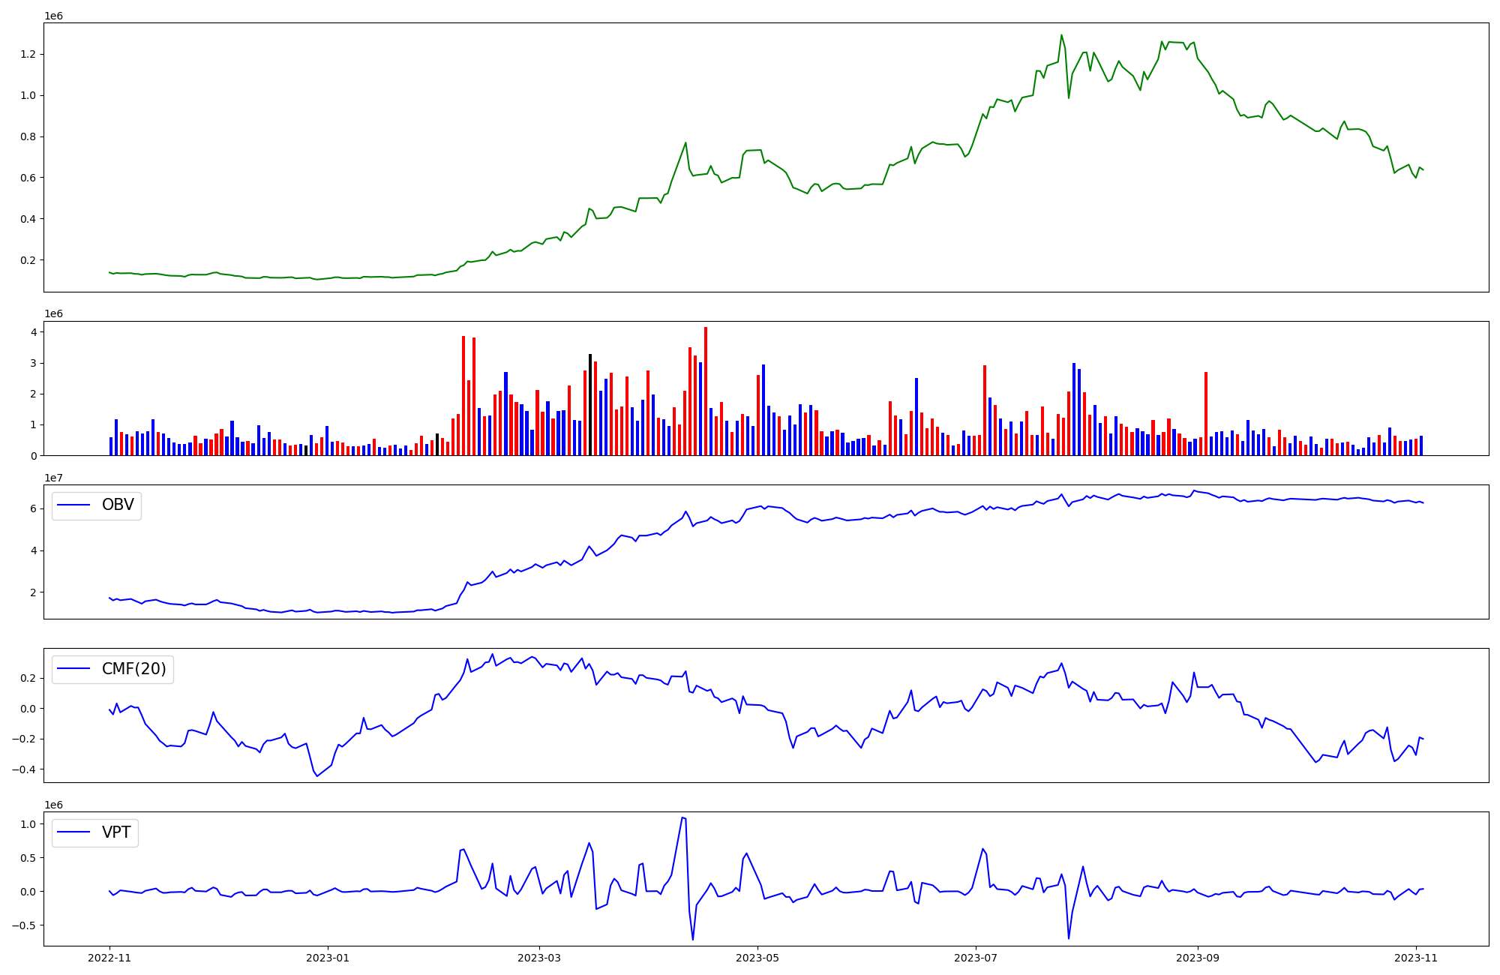The height and width of the screenshot is (975, 1500).
Task: Click the CMF(20) legend label
Action: point(133,669)
